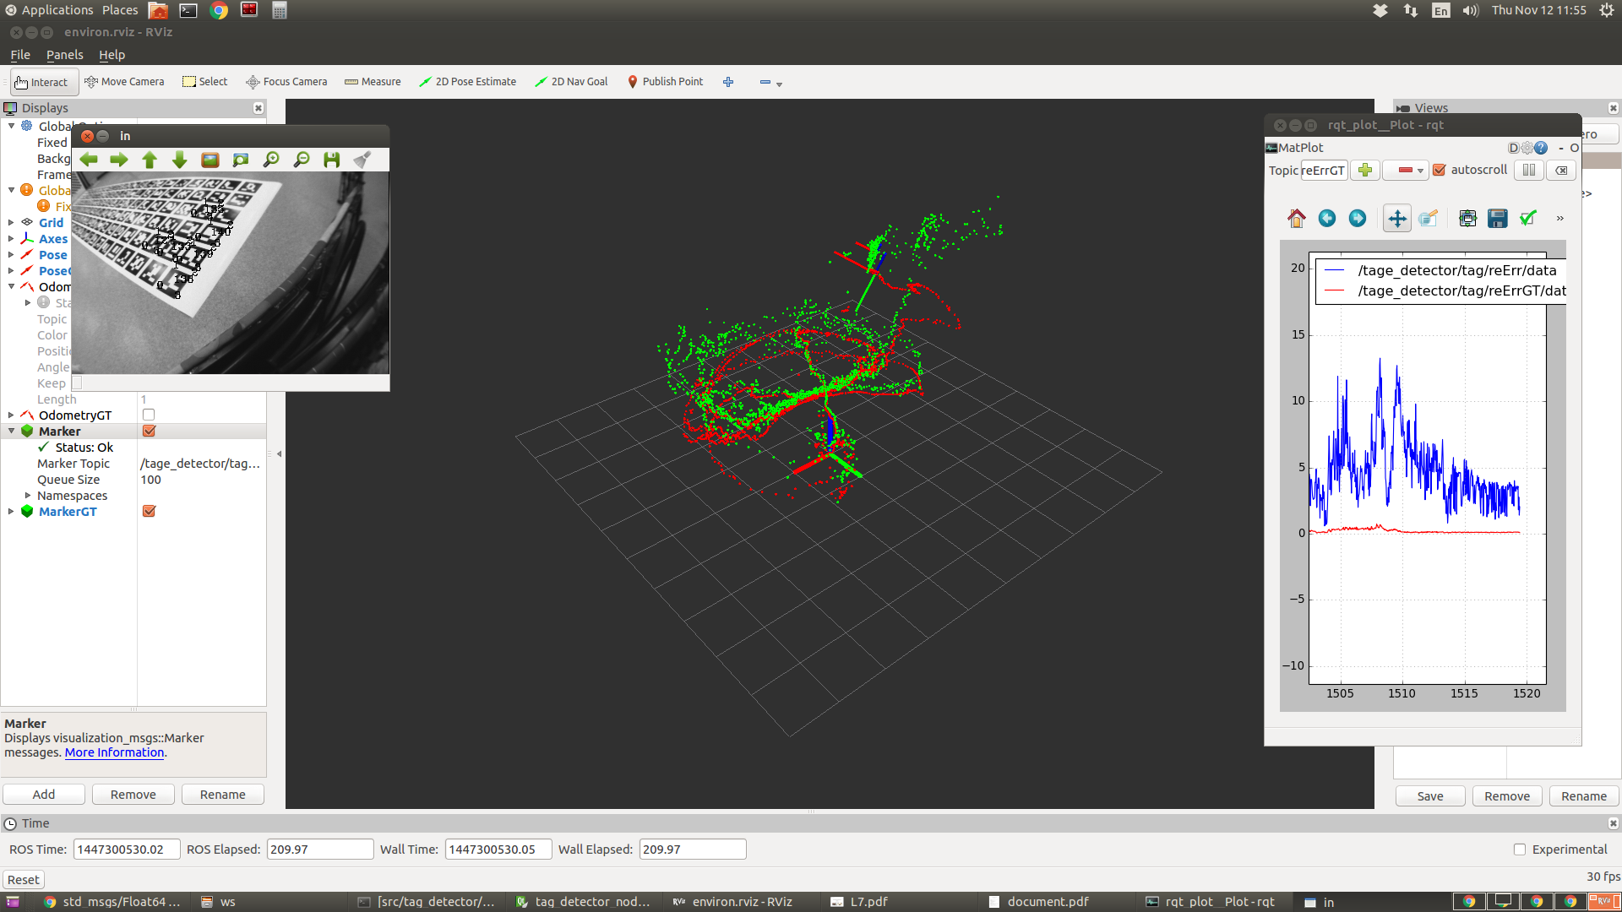Toggle the autoscroll checkbox

coord(1440,171)
